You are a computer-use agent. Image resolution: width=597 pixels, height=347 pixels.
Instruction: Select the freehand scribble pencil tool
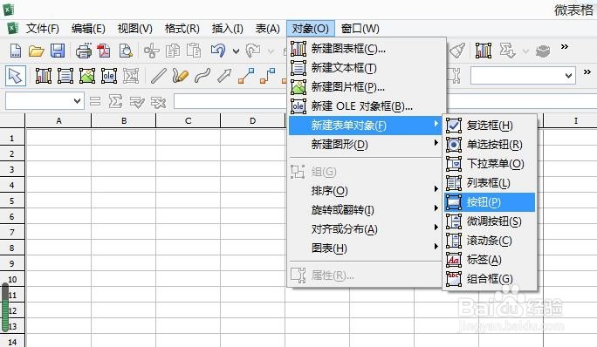[x=180, y=76]
